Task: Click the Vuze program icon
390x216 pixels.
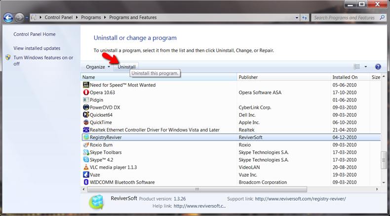Action: 86,174
